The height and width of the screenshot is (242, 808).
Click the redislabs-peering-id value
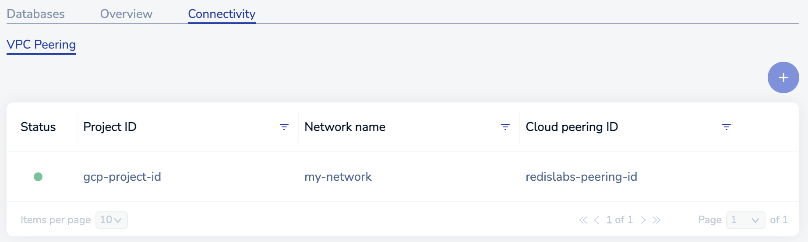tap(581, 177)
